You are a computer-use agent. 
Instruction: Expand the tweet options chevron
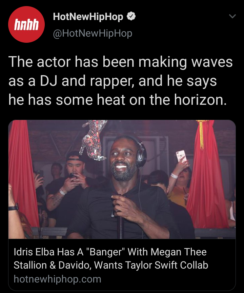[x=232, y=16]
